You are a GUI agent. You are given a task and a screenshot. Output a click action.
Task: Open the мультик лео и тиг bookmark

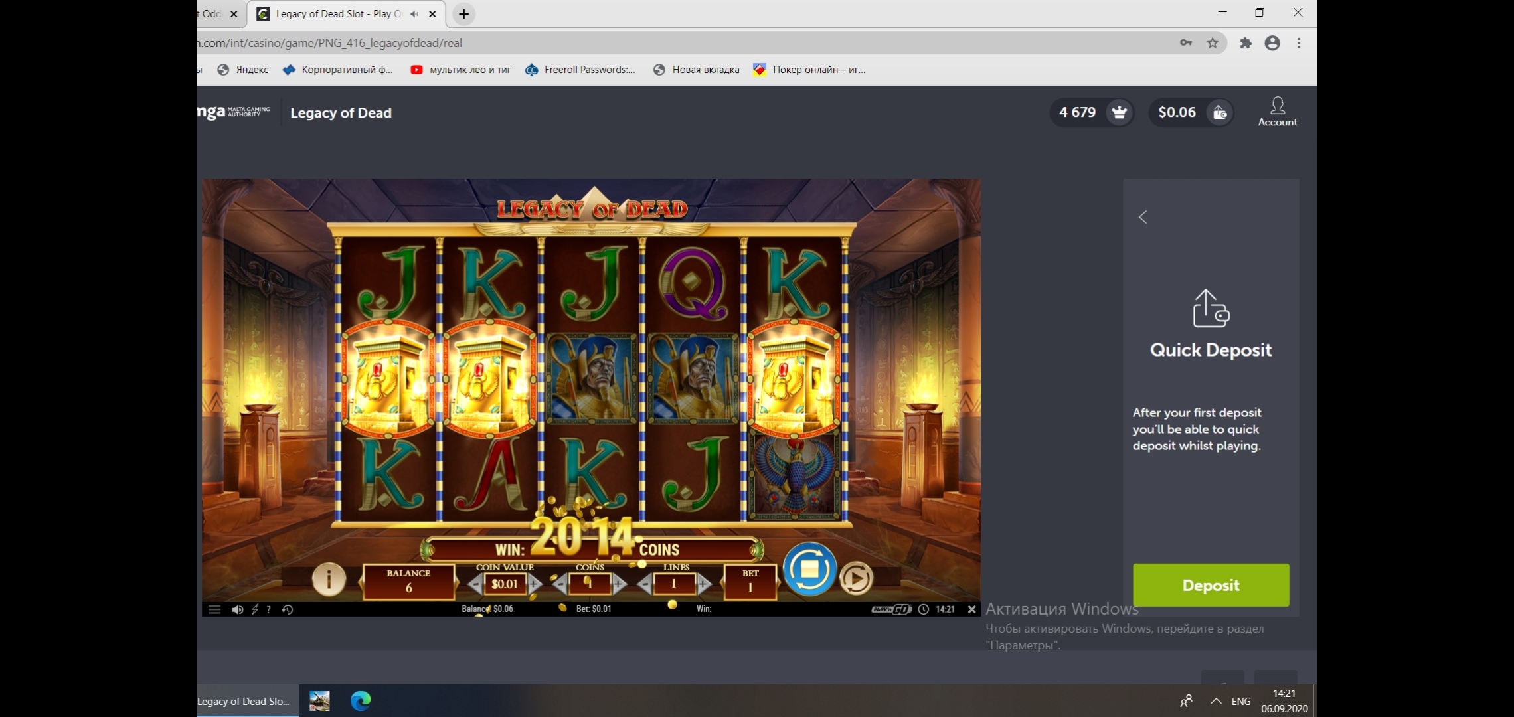pyautogui.click(x=461, y=70)
